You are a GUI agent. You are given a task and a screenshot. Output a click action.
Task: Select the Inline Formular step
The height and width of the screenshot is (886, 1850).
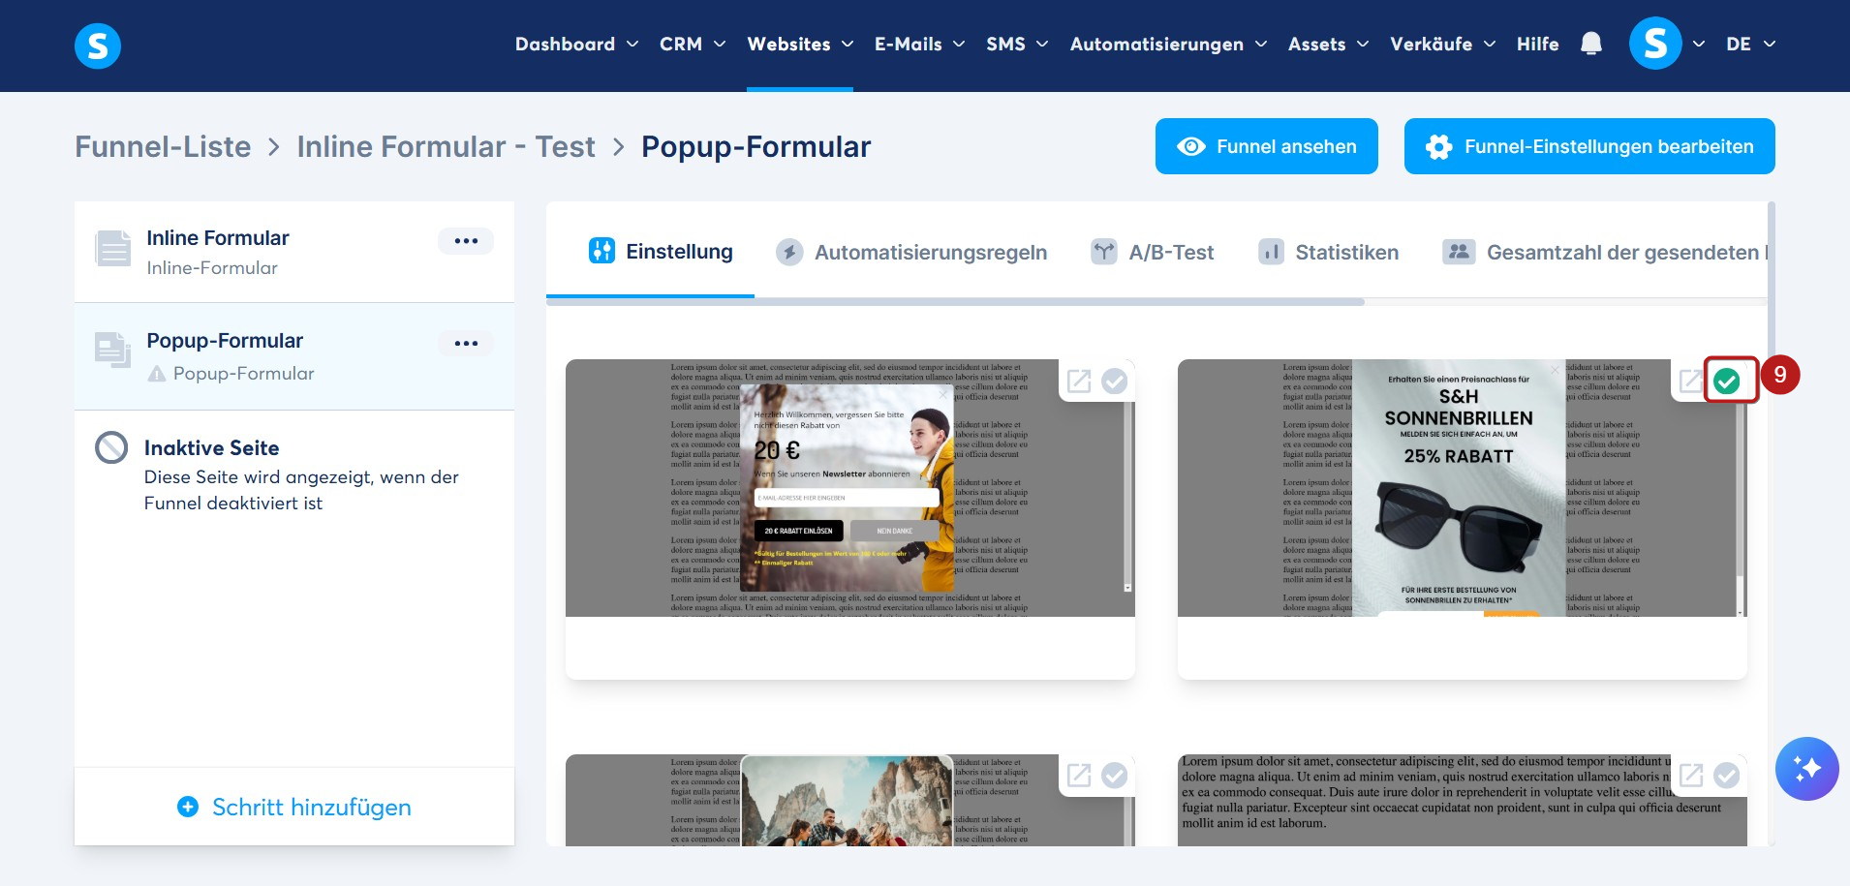coord(294,252)
